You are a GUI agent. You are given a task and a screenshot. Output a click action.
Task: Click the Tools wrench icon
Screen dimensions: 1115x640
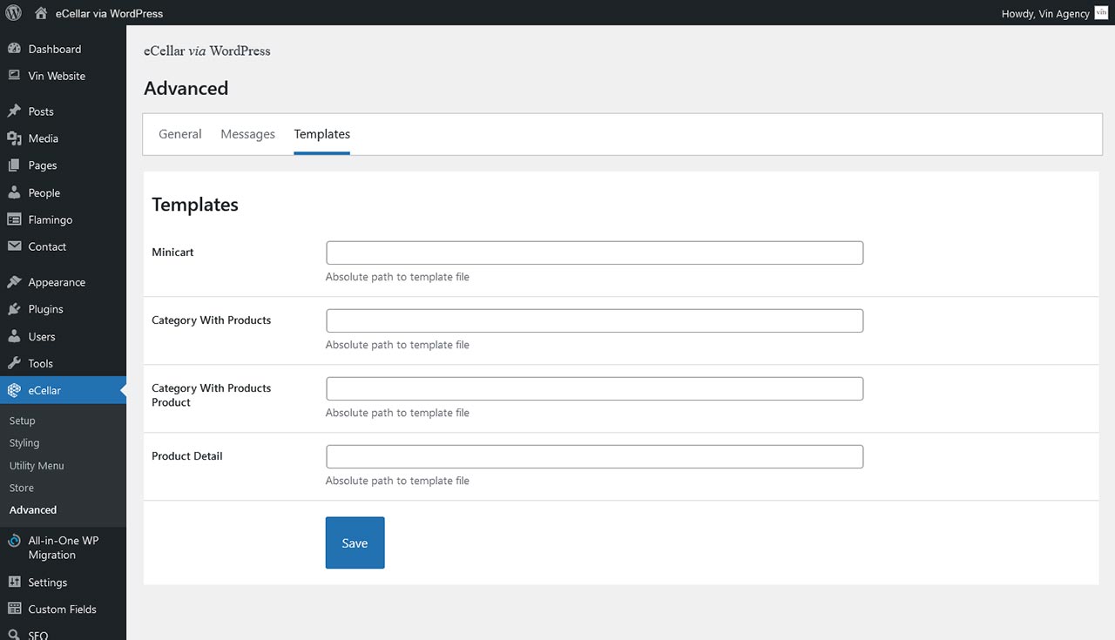click(x=14, y=363)
